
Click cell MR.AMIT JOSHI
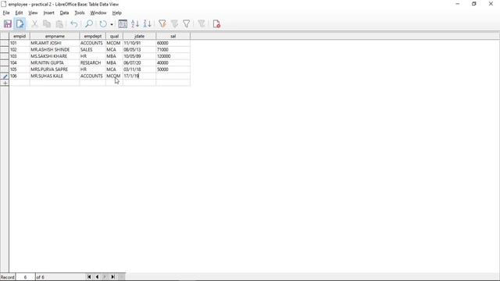55,43
